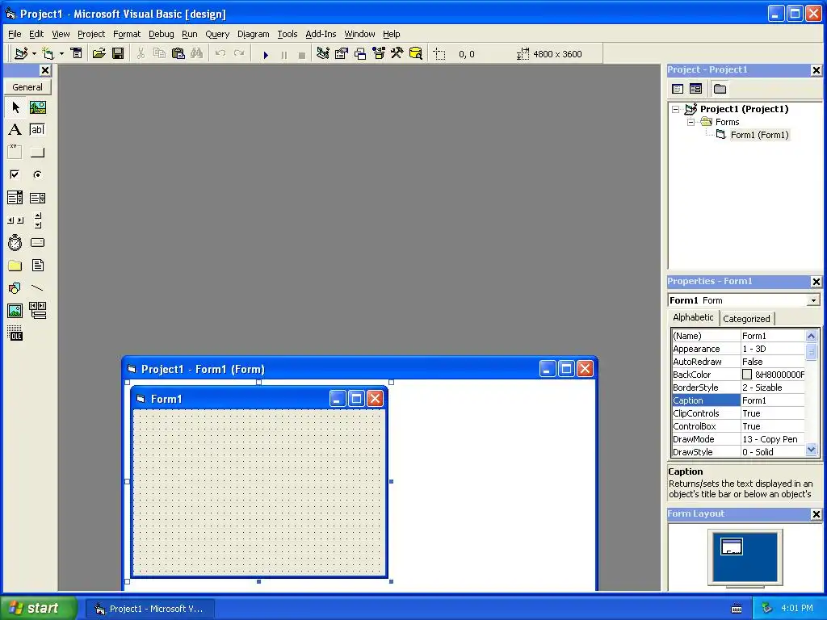This screenshot has height=620, width=827.
Task: Open Add Project dropdown arrow
Action: 34,54
